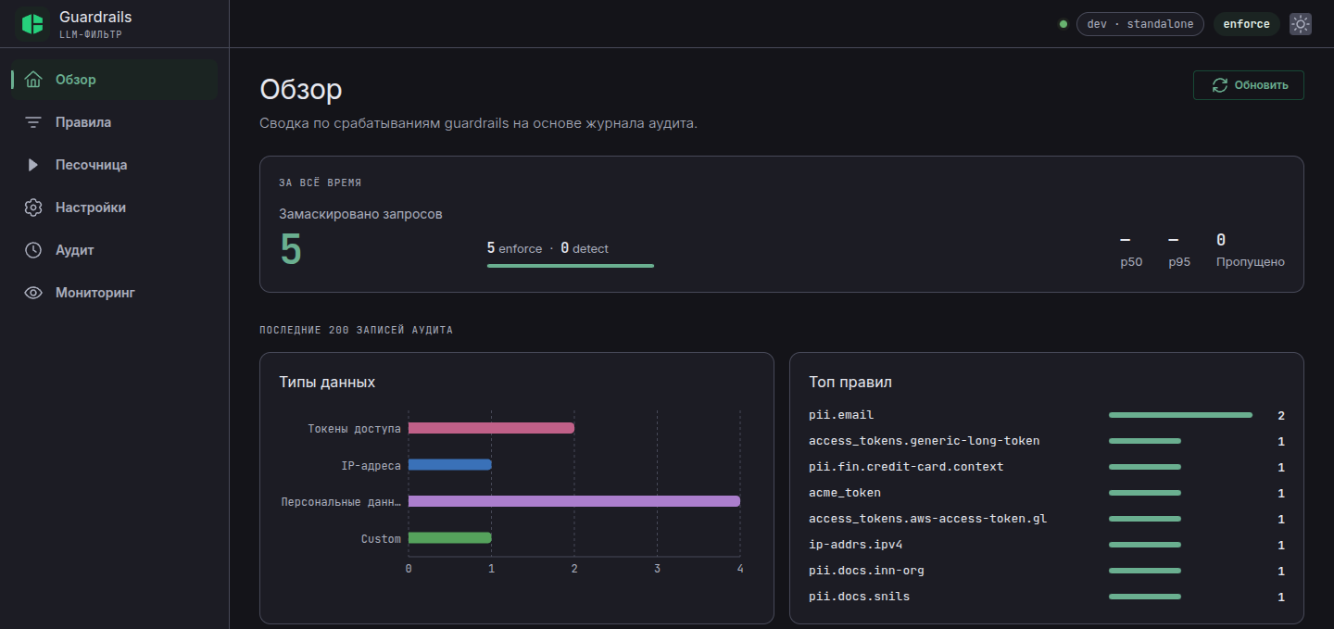Click the eye icon beside Мониторинг
Viewport: 1334px width, 629px height.
pos(33,293)
